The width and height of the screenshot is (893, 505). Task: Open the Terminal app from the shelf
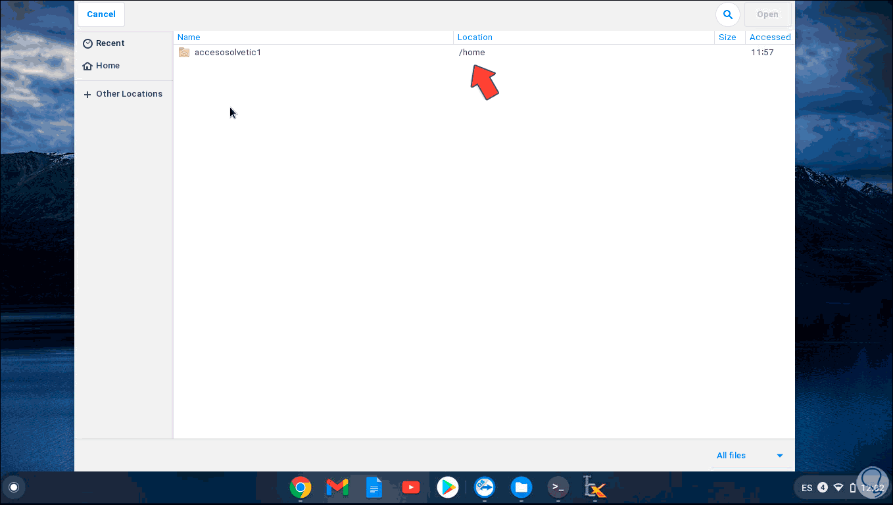tap(558, 488)
